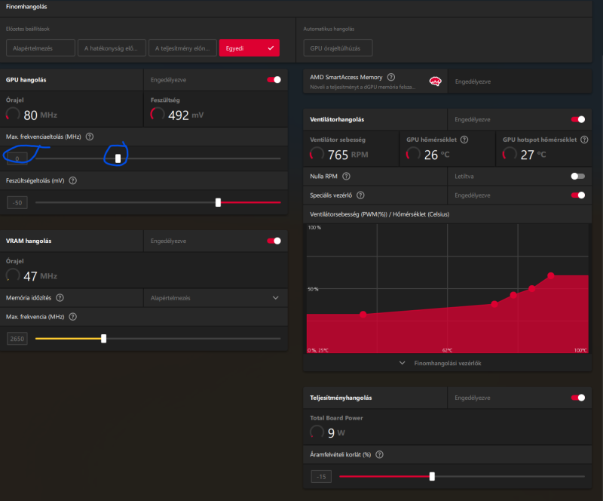Image resolution: width=603 pixels, height=501 pixels.
Task: Click the Total Board Power 9 W gauge
Action: 317,432
